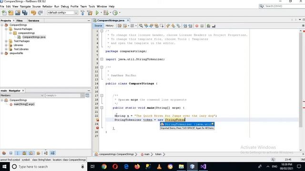
Task: Collapse the CompareStrings project node
Action: coord(2,25)
